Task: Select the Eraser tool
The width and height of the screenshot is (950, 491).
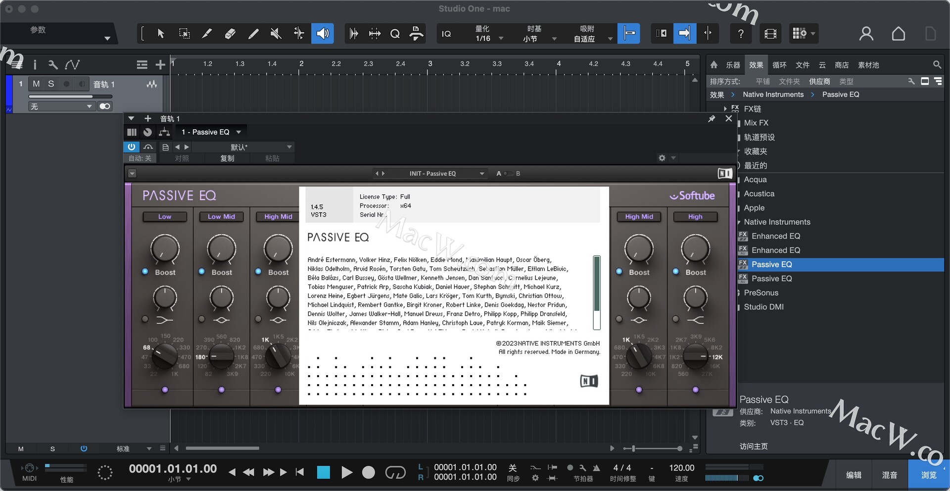Action: click(230, 34)
